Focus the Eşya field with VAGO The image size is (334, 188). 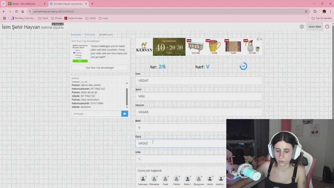click(x=181, y=143)
